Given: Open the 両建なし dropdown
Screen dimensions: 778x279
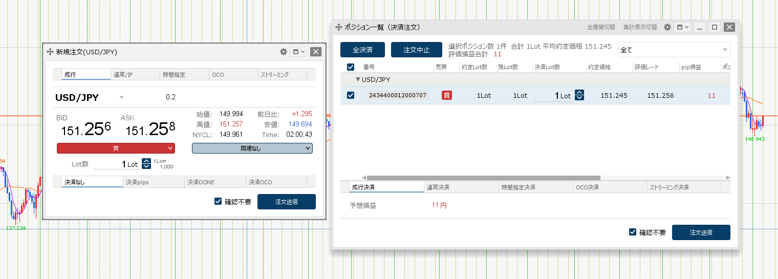Looking at the screenshot, I should [252, 148].
